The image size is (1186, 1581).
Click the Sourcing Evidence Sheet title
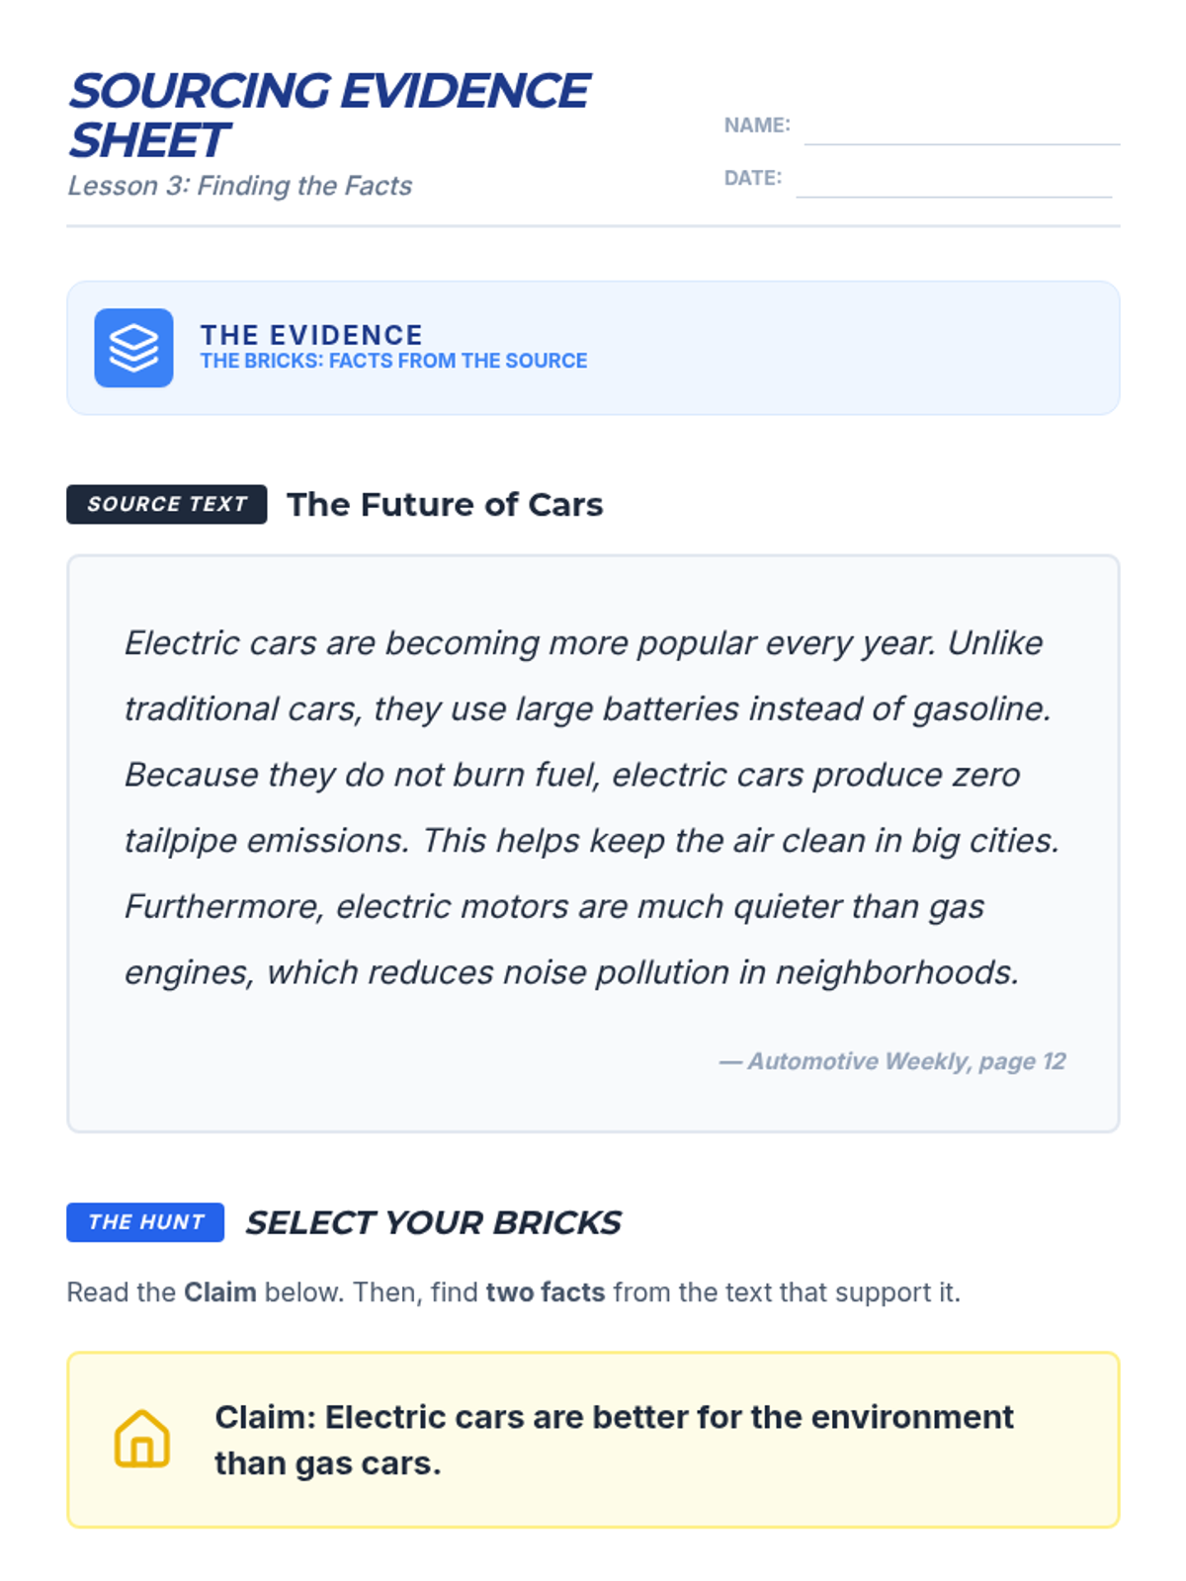[329, 115]
